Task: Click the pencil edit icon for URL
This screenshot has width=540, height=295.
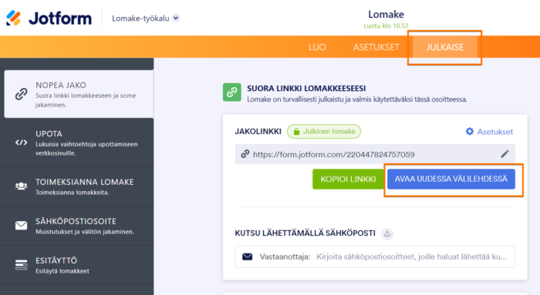Action: tap(505, 154)
